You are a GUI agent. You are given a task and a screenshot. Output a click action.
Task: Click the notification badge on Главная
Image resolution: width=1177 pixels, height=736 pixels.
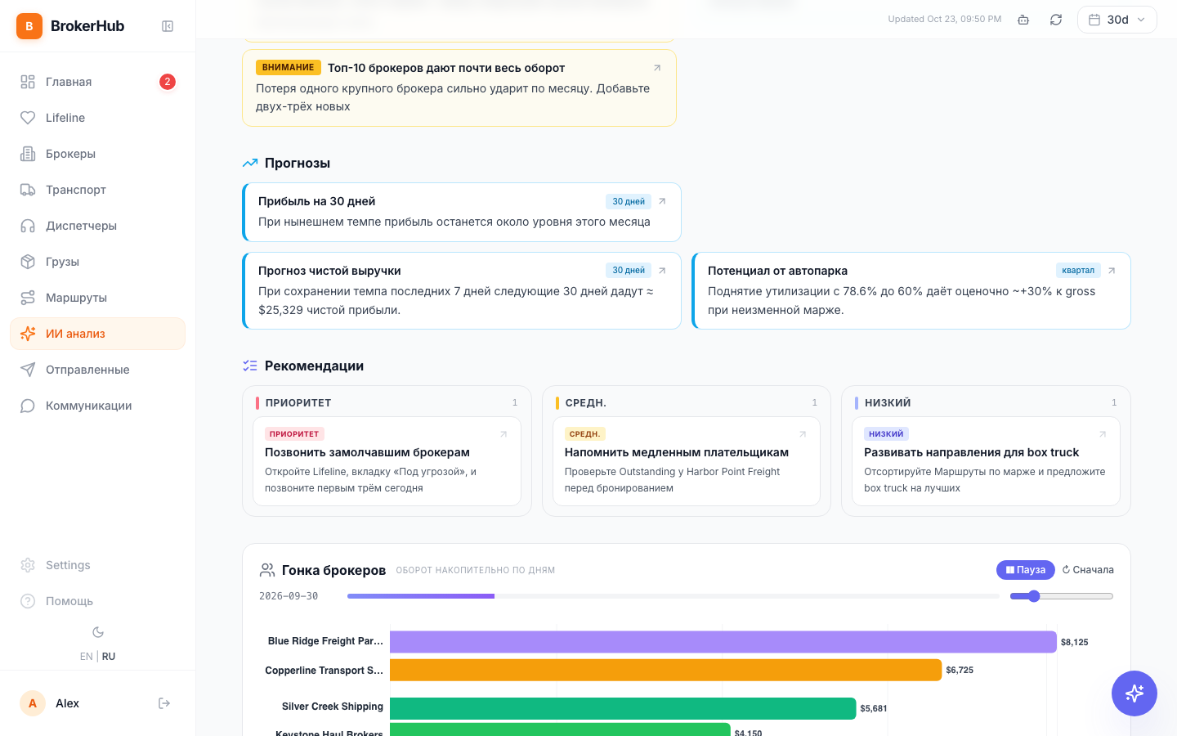tap(168, 82)
